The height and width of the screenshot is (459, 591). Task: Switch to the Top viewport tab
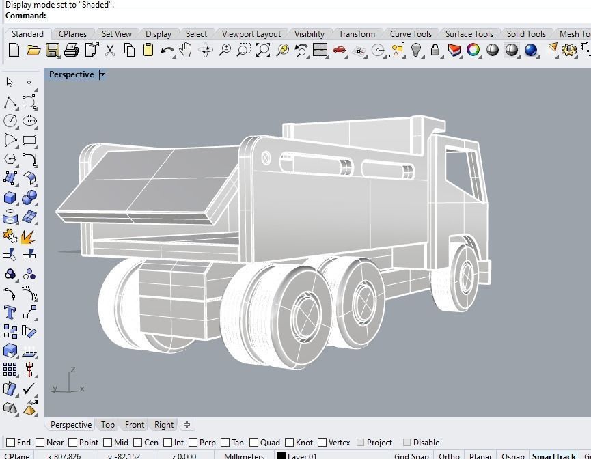point(108,425)
